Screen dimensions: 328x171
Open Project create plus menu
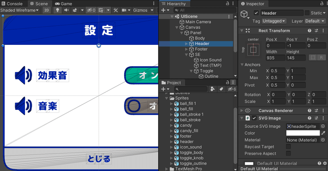(x=165, y=89)
